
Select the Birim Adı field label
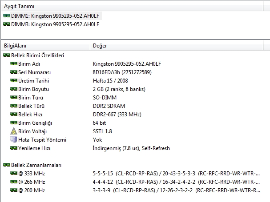29,64
